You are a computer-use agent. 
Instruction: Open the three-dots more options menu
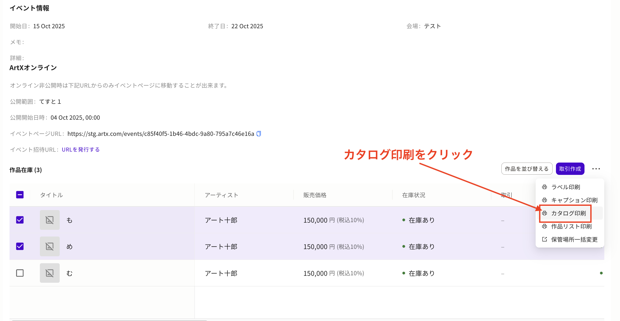[596, 169]
